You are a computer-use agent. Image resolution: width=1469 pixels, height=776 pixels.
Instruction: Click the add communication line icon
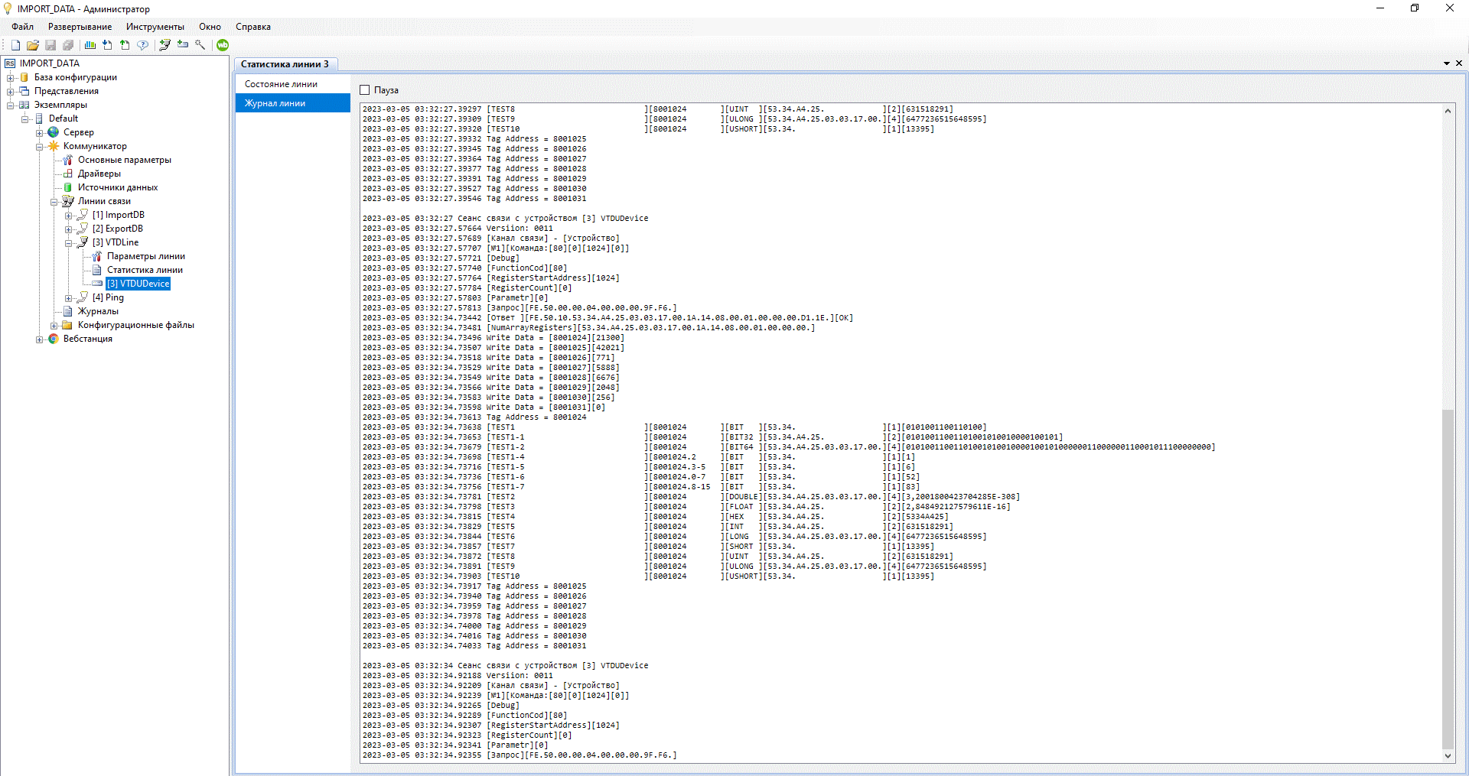[164, 45]
